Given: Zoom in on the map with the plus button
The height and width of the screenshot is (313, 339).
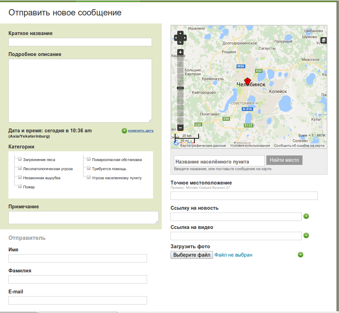Looking at the screenshot, I should click(x=180, y=53).
